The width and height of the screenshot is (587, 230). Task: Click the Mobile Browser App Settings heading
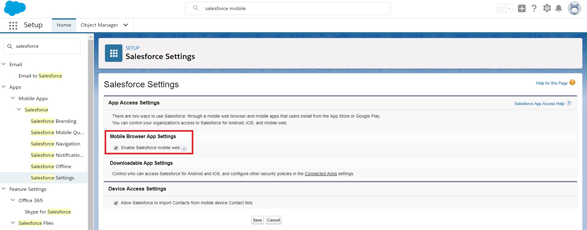143,136
